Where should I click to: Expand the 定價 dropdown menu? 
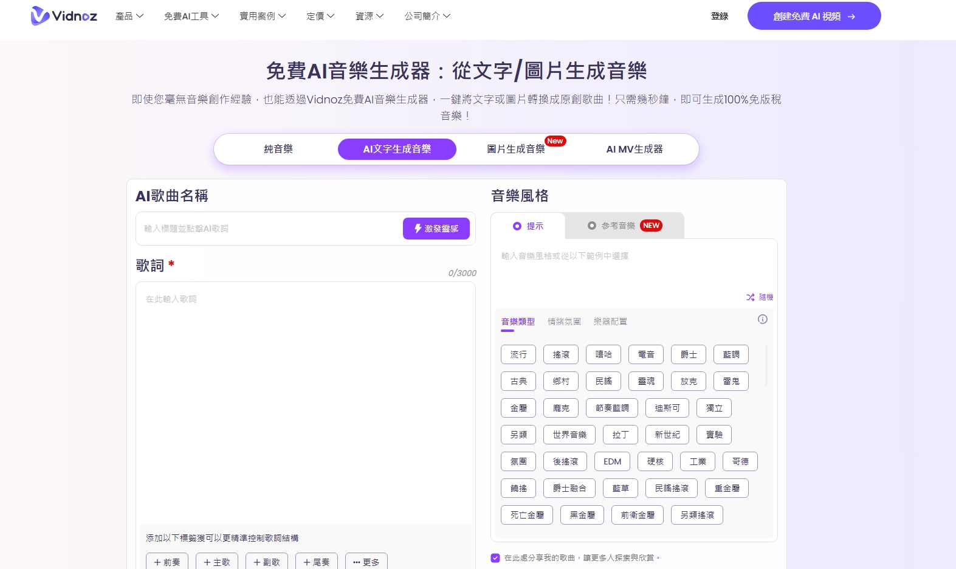[320, 16]
